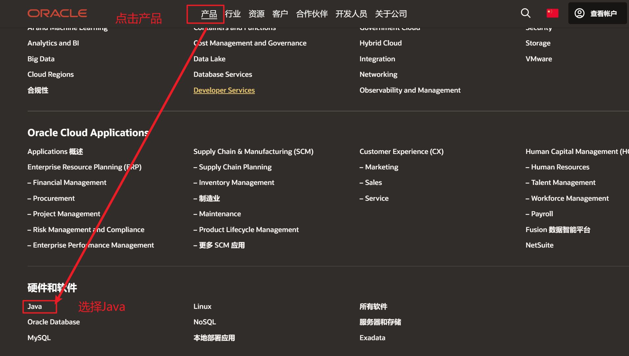629x356 pixels.
Task: Open Supply Chain Planning
Action: coord(233,167)
